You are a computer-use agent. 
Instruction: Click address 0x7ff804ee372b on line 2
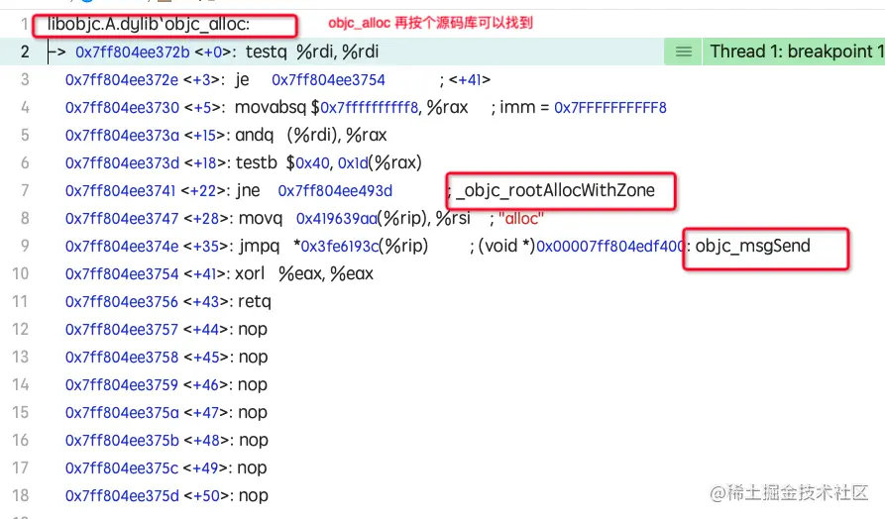coord(133,52)
